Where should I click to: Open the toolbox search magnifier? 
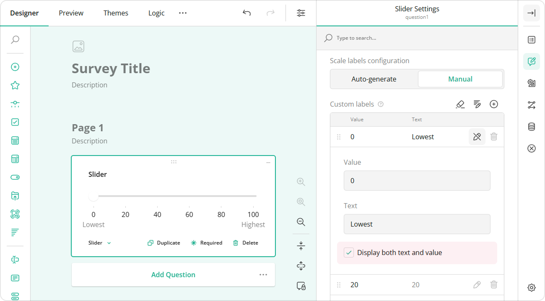(x=15, y=40)
